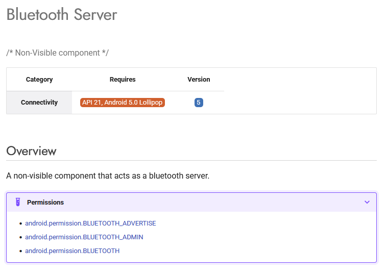This screenshot has width=387, height=275.
Task: Click the Category column header
Action: (39, 80)
